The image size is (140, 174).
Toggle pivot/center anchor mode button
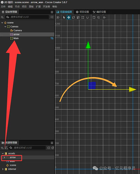coord(94,17)
